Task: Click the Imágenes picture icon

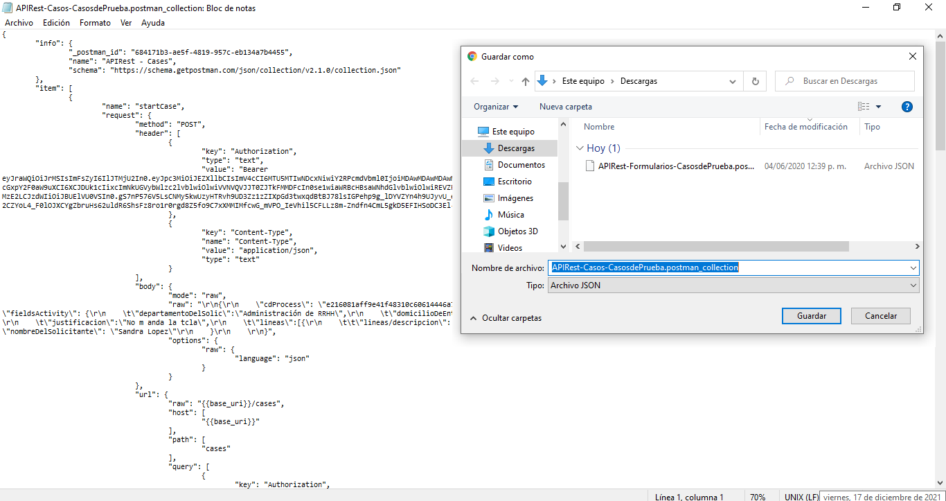Action: [x=489, y=198]
